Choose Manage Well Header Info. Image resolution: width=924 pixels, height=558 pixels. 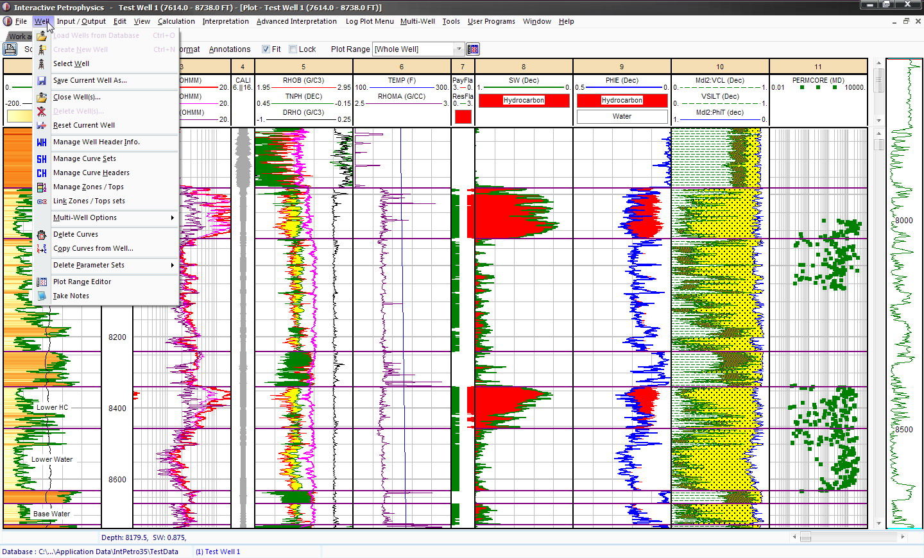(x=106, y=142)
